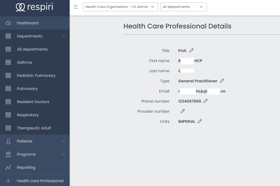This screenshot has height=186, width=280.
Task: Open the Resident Doctors department
Action: [x=33, y=102]
